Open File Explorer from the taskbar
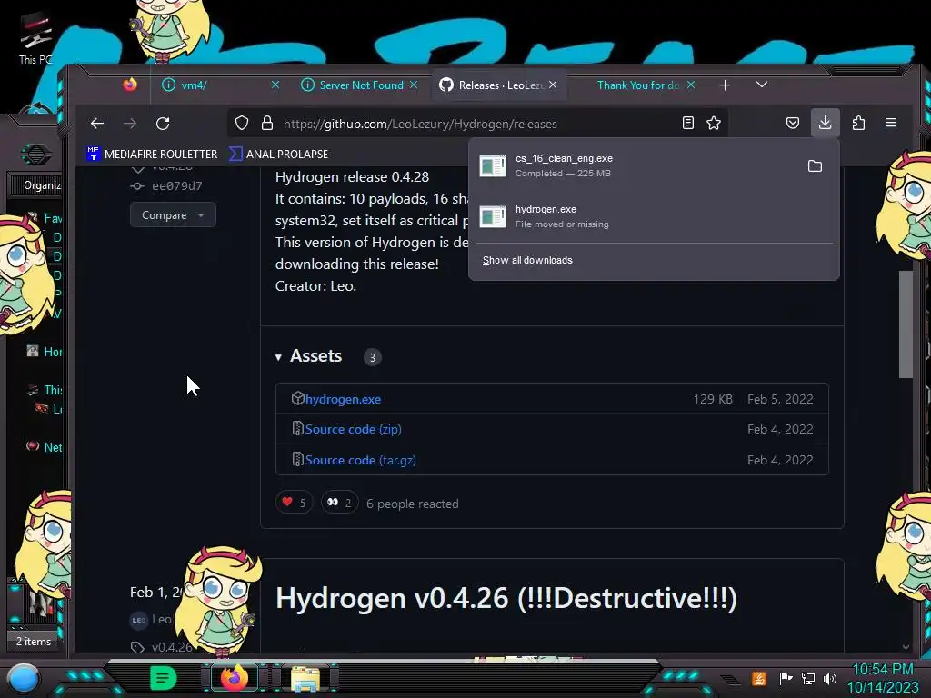Image resolution: width=931 pixels, height=698 pixels. 305,678
